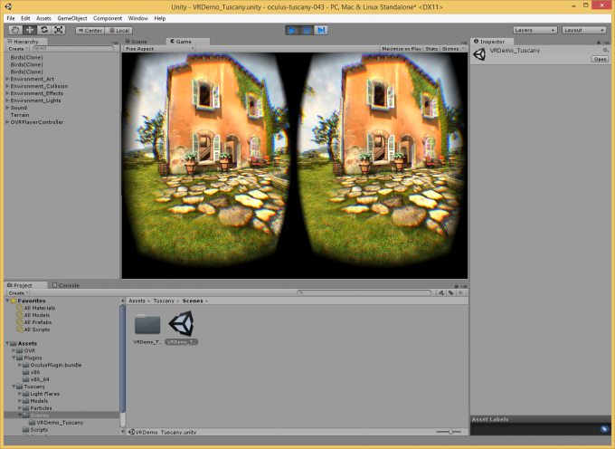Click the Search by Label icon
The image size is (615, 449).
pos(451,292)
